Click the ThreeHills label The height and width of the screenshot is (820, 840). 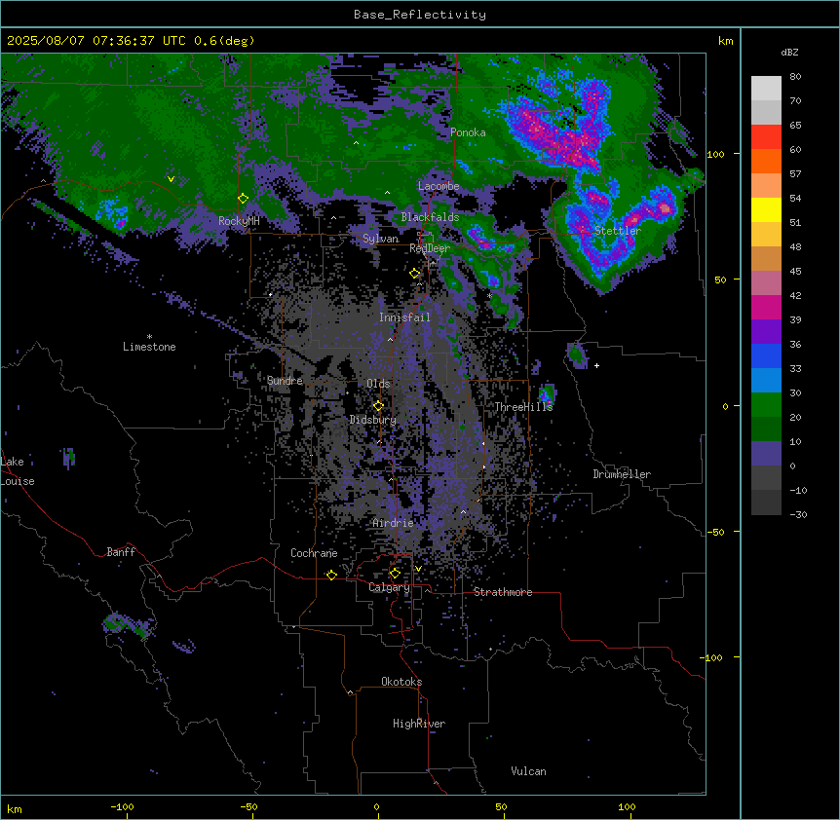click(x=523, y=407)
